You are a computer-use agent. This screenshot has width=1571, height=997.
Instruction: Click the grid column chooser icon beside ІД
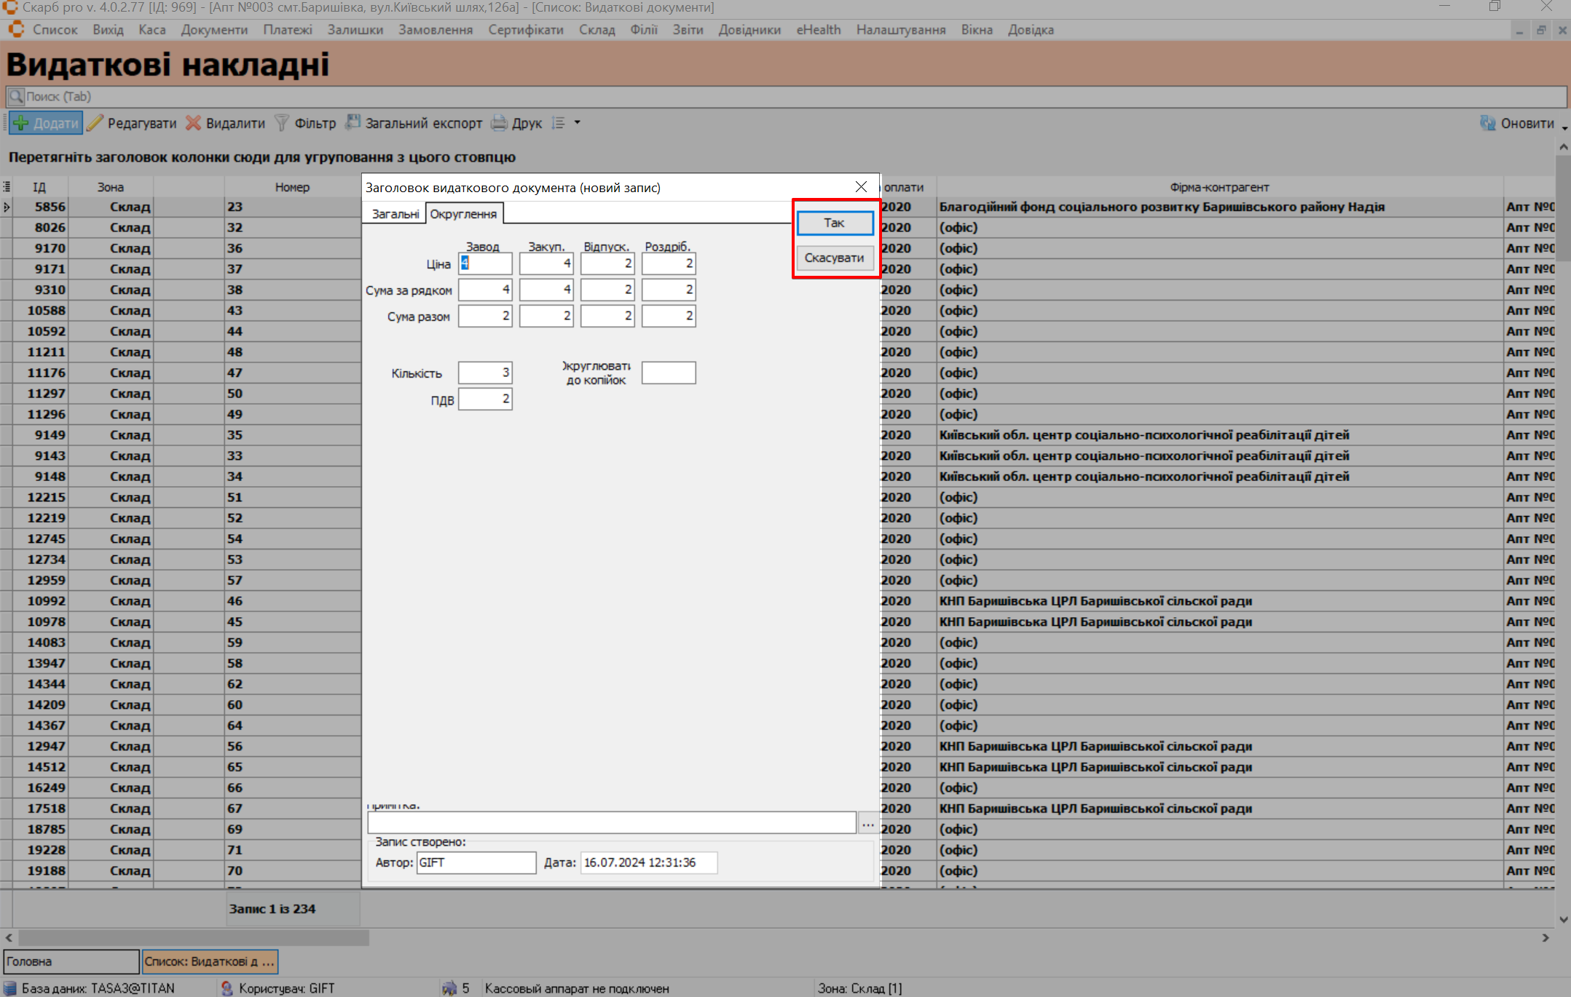(7, 187)
